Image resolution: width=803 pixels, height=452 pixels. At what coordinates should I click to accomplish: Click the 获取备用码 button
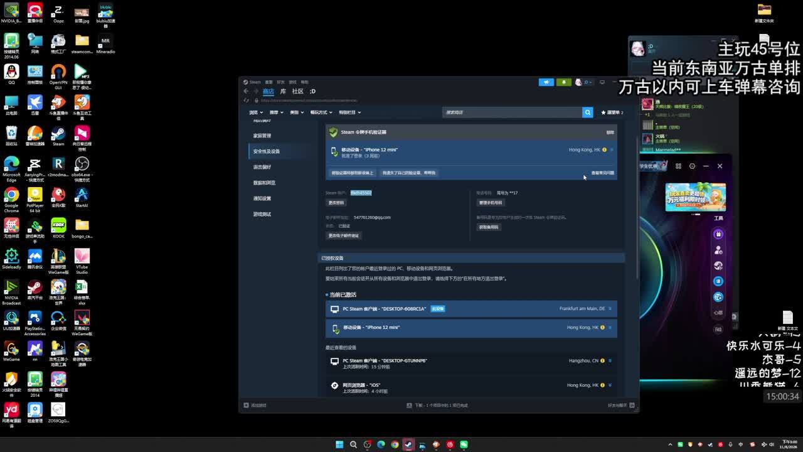pyautogui.click(x=489, y=227)
